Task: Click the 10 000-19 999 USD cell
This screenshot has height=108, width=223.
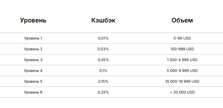Action: click(182, 81)
